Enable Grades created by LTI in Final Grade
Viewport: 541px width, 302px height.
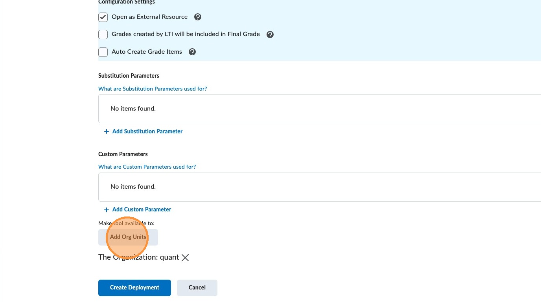tap(103, 35)
